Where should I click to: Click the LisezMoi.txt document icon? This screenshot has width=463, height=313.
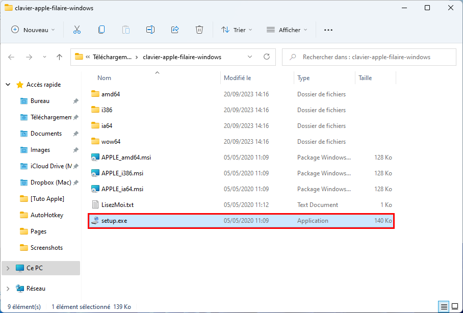click(95, 204)
